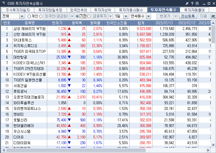Select the 투자자연속매수 tab
The width and height of the screenshot is (216, 153).
point(164,10)
